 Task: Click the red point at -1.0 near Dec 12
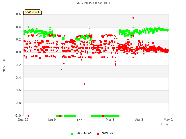[28, 116]
